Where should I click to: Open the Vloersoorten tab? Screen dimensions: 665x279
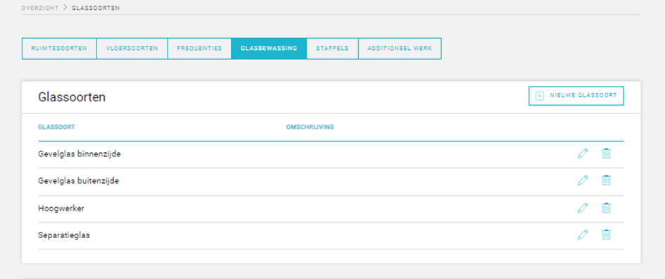[x=132, y=49]
